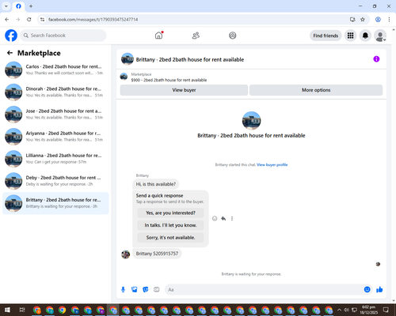Click the volume icon in system tray
Viewport: 396px width, 316px height.
pyautogui.click(x=346, y=310)
